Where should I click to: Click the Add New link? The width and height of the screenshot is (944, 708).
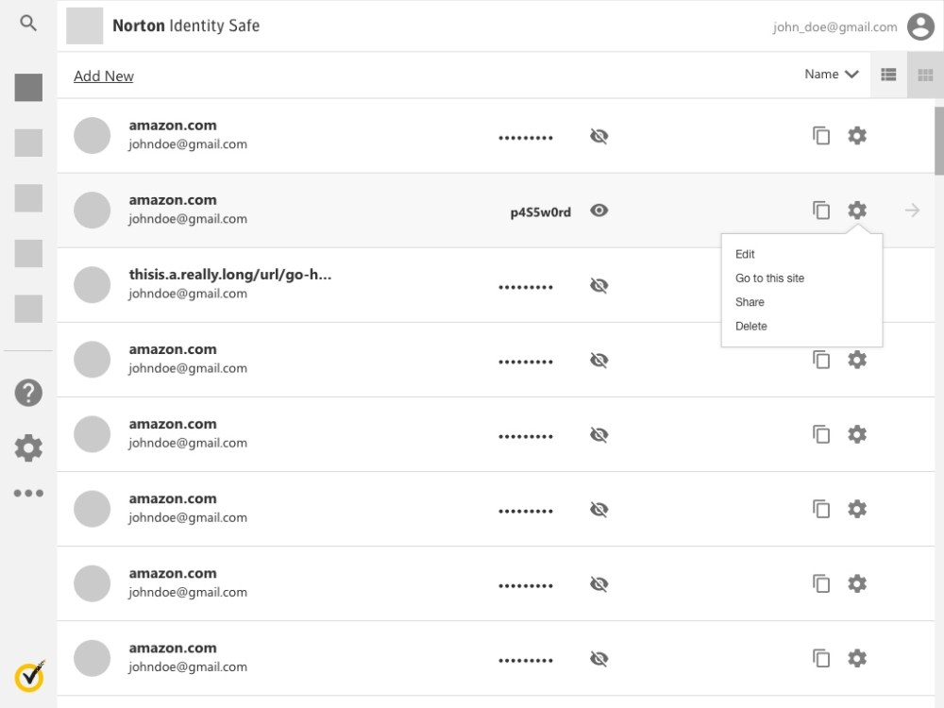(104, 76)
